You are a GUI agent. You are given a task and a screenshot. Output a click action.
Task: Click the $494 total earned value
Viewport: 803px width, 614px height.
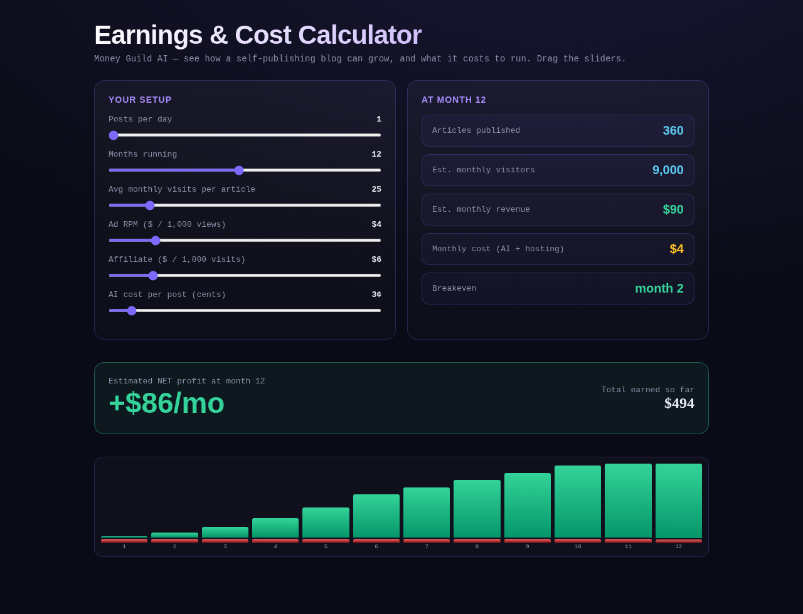(x=679, y=403)
